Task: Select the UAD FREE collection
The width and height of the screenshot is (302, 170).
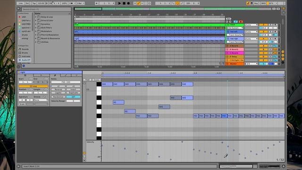Action: (x=26, y=24)
